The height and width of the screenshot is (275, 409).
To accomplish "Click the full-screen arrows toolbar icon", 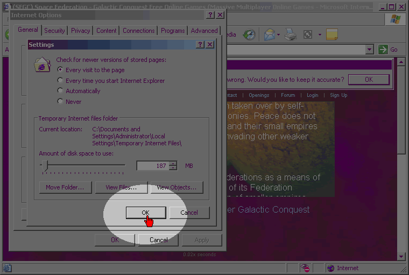I will [308, 35].
